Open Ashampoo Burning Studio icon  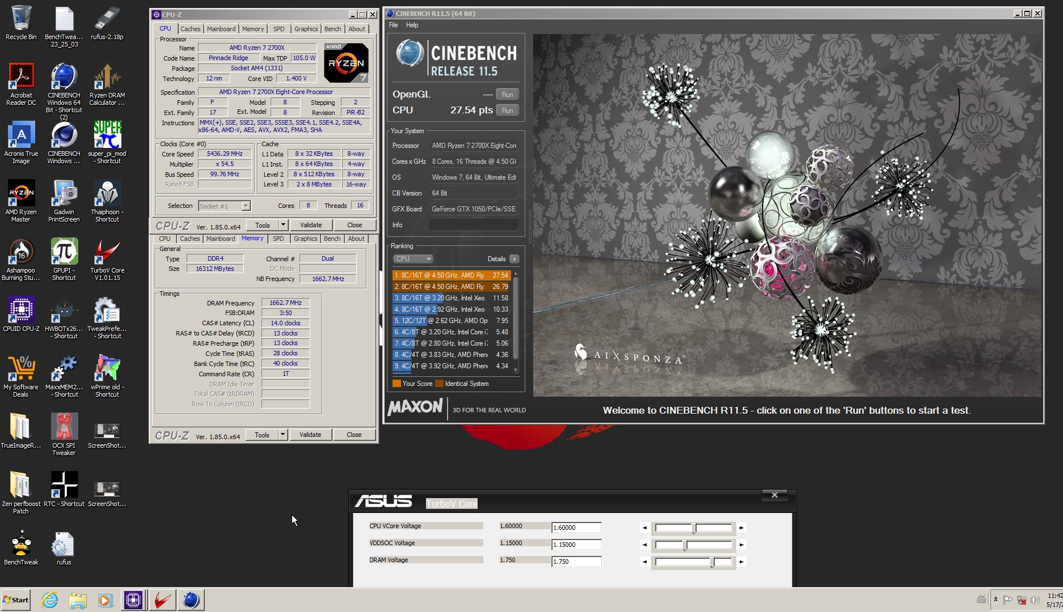21,259
